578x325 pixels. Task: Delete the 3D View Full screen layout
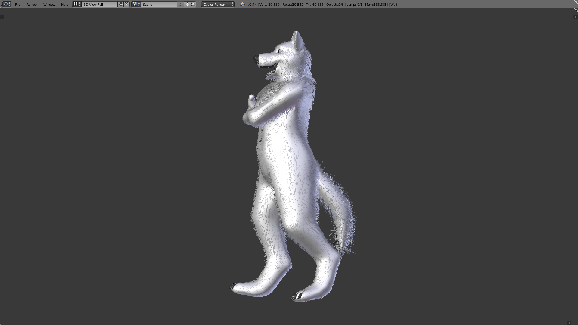coord(127,4)
